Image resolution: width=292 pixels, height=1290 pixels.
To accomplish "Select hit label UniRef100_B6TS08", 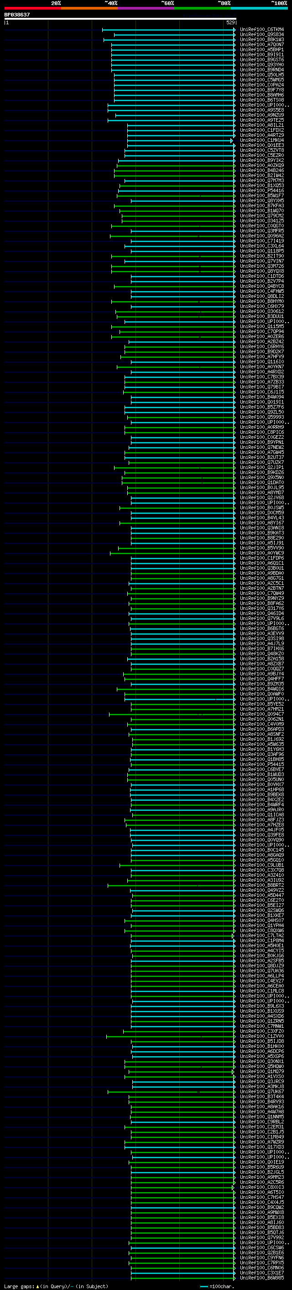I will coord(262,100).
